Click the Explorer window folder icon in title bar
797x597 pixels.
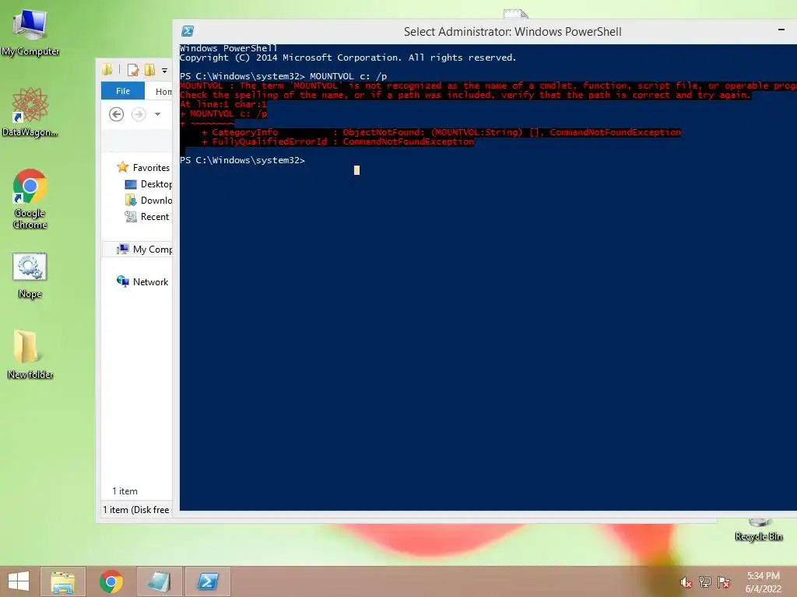click(x=107, y=70)
